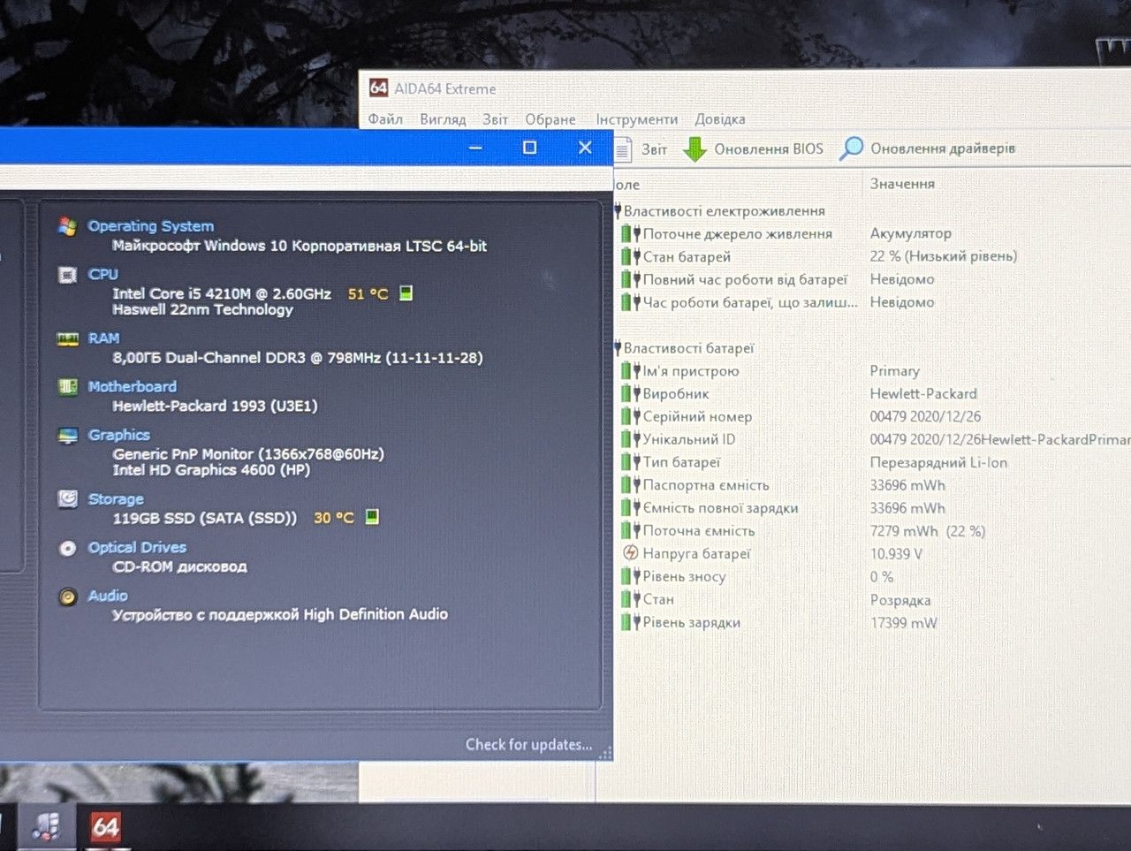Open the Інструменти menu

click(x=636, y=119)
